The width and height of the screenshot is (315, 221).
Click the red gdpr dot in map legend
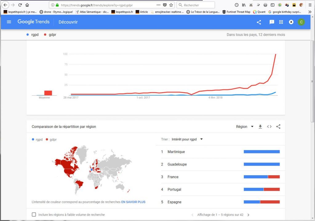[x=47, y=139]
